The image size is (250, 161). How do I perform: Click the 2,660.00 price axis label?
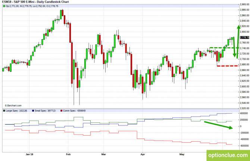[244, 70]
